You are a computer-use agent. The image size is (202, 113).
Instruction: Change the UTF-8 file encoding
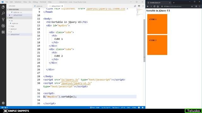123,107
